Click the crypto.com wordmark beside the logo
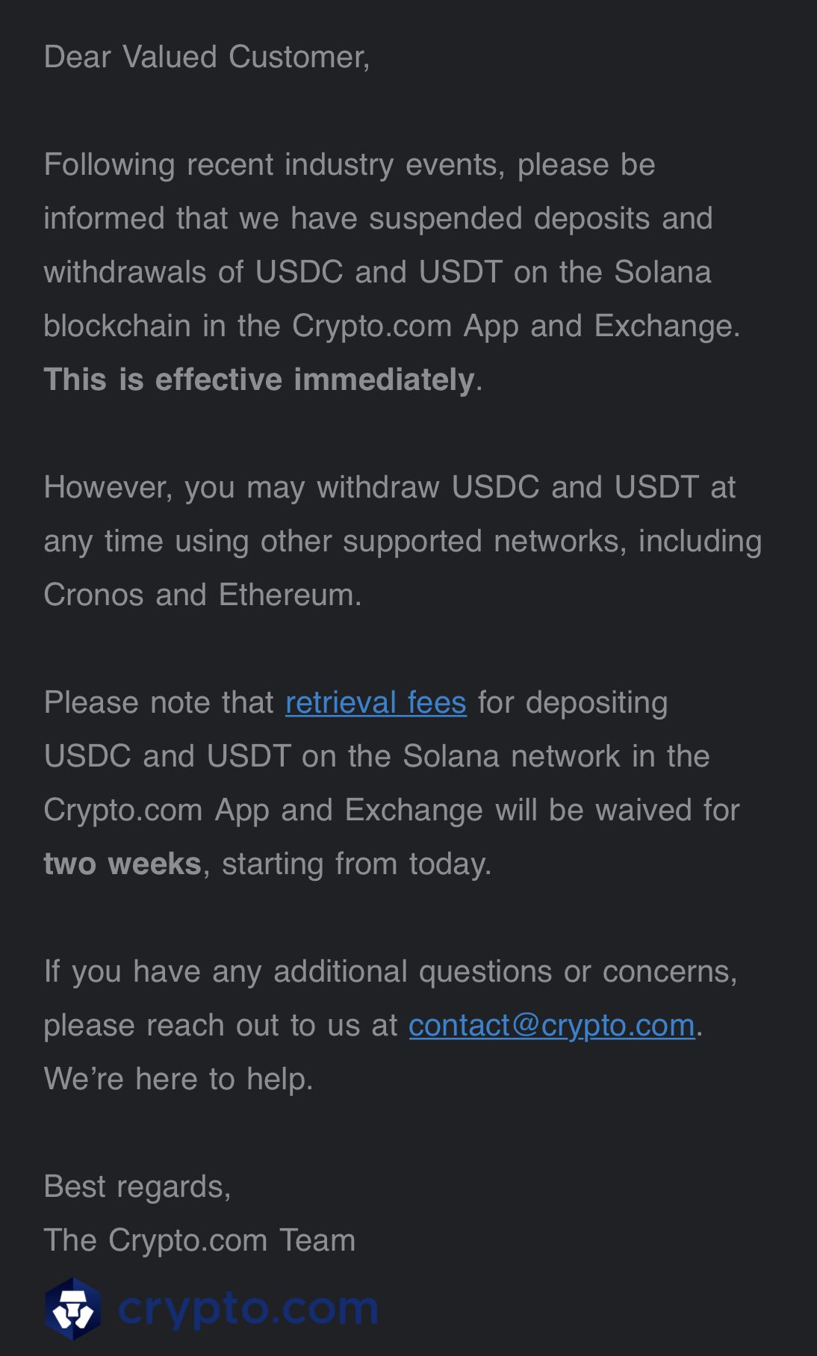Image resolution: width=817 pixels, height=1356 pixels. [x=248, y=1307]
